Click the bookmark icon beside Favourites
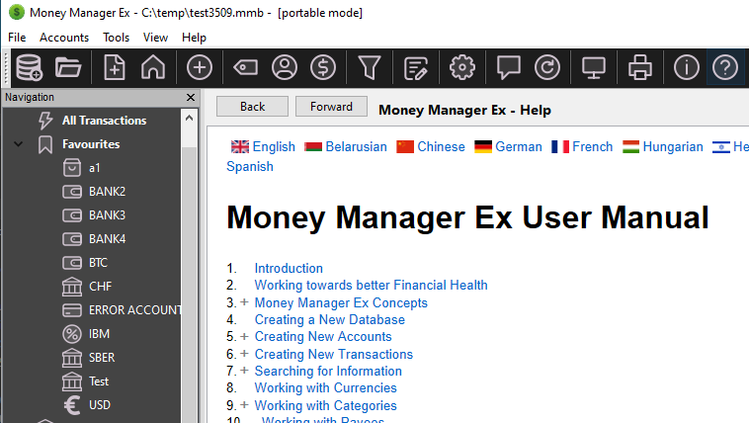The width and height of the screenshot is (749, 423). 45,144
